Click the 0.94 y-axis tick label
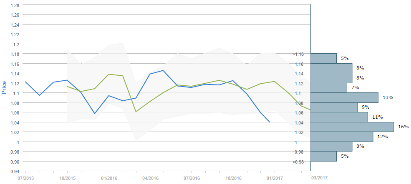This screenshot has width=411, height=184. click(x=14, y=171)
